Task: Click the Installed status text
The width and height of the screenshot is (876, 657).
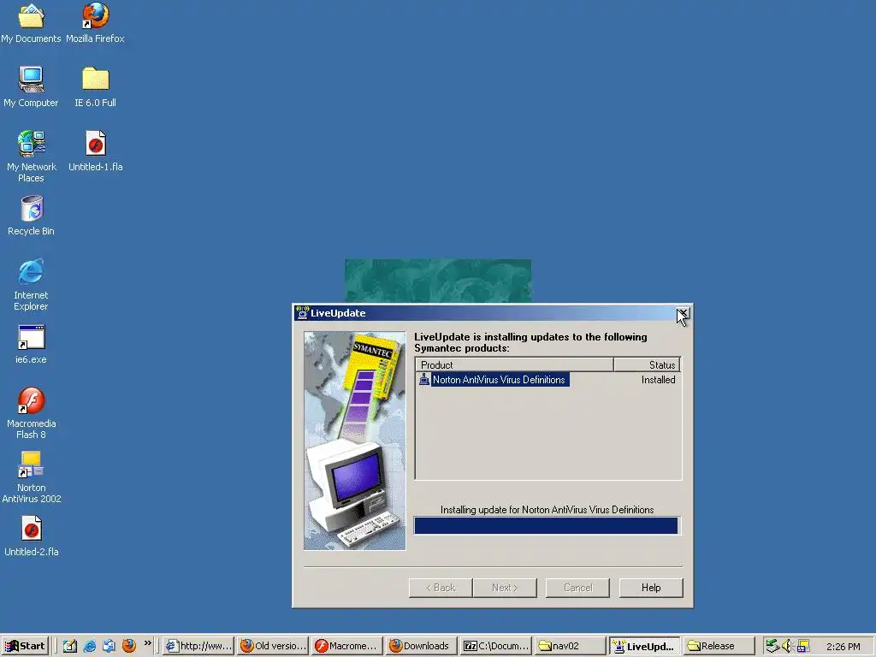Action: 658,380
